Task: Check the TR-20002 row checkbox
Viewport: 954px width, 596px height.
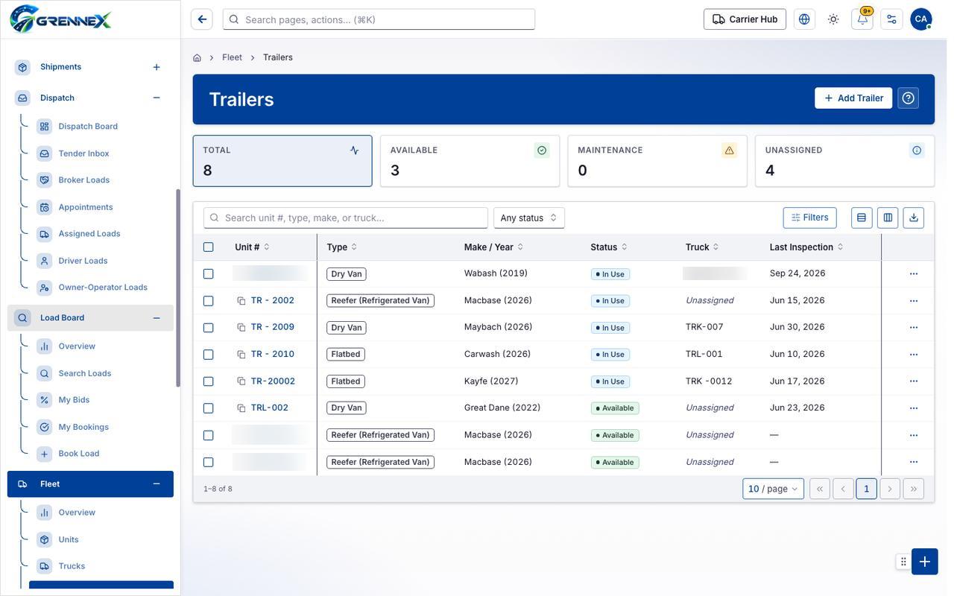Action: (209, 381)
